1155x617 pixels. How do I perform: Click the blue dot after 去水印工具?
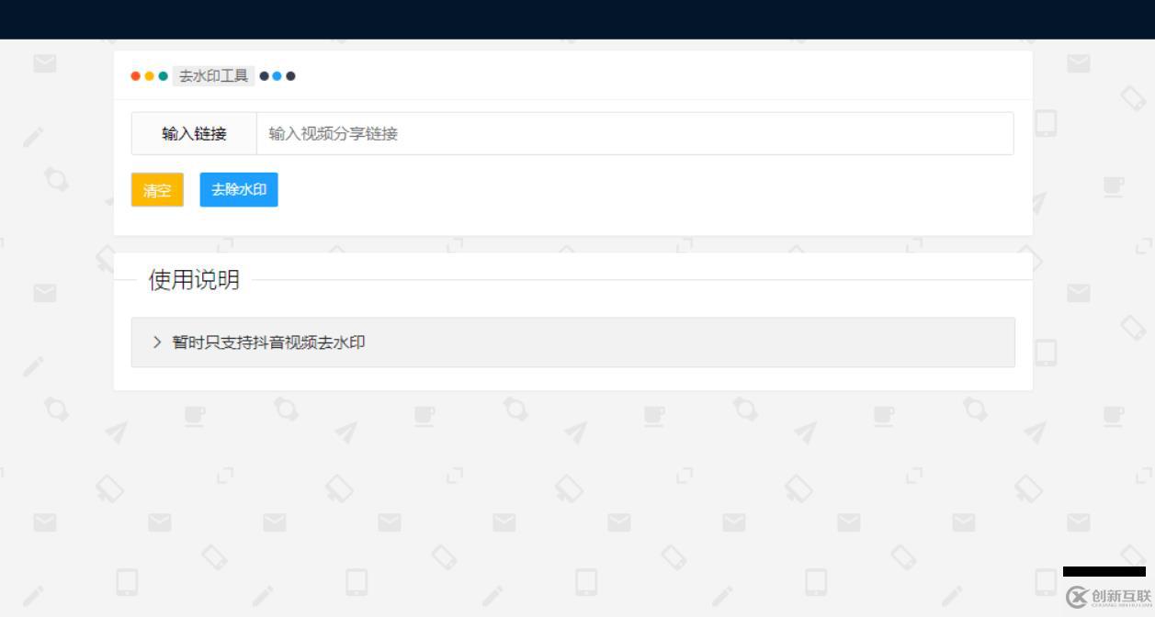click(x=277, y=76)
